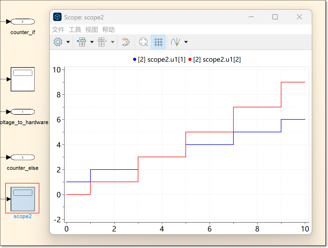Toggle visibility of red scope2.u1[2] legend
Viewport: 328px width, 248px height.
click(x=215, y=60)
